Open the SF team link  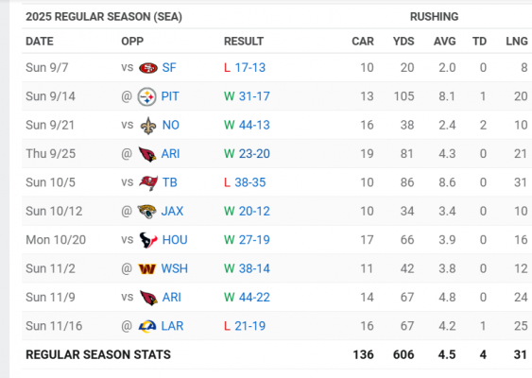(x=169, y=68)
